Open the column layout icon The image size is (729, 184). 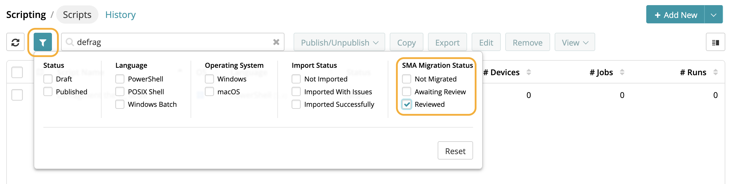pyautogui.click(x=715, y=42)
